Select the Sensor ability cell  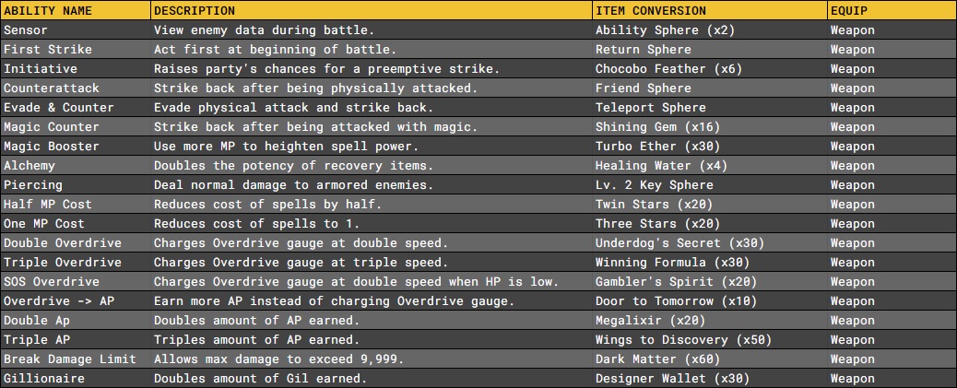(26, 29)
